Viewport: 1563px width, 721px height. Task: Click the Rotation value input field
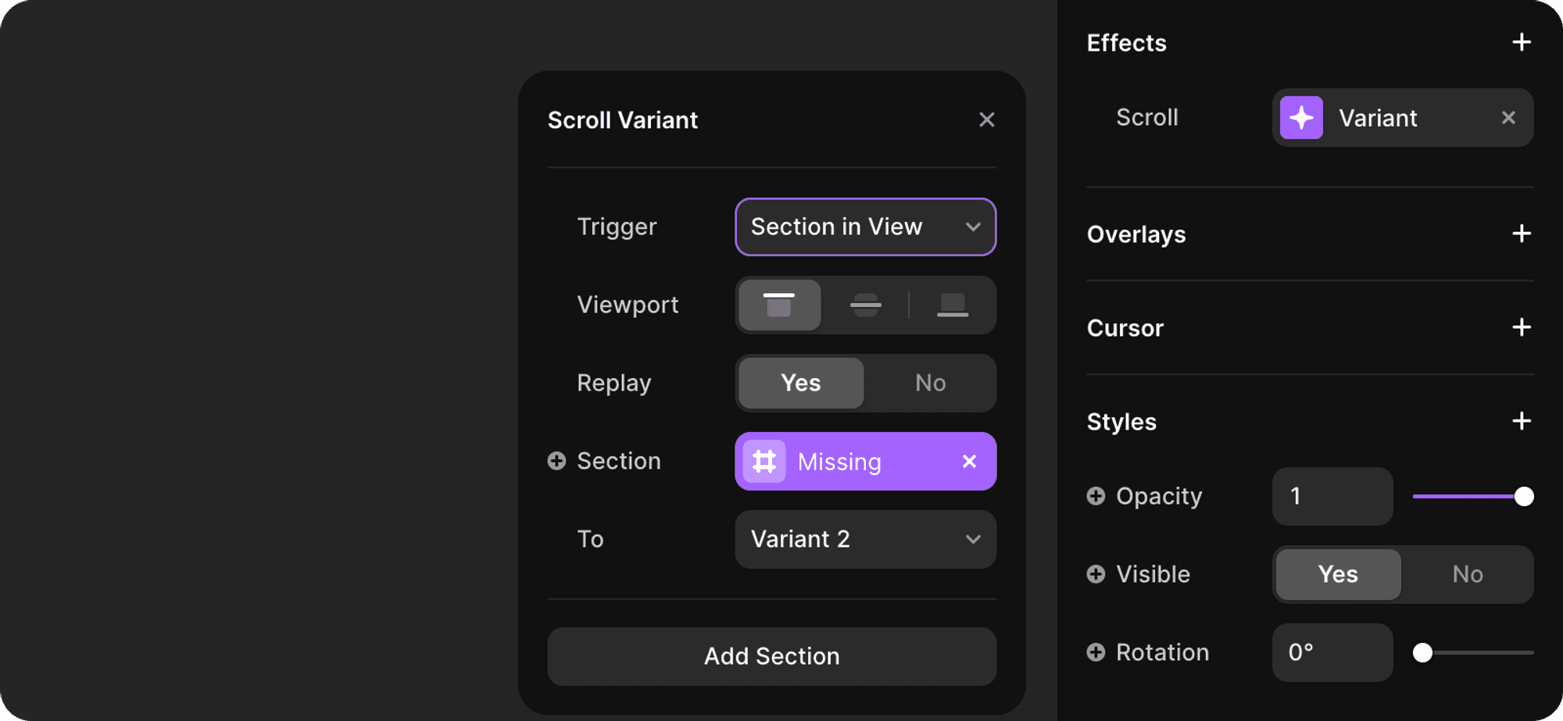(1332, 652)
